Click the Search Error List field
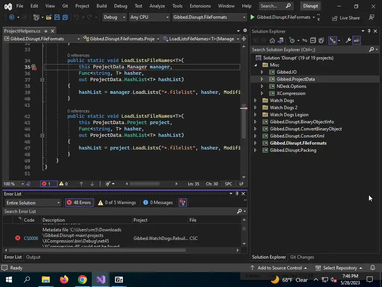This screenshot has width=382, height=287. click(x=119, y=212)
